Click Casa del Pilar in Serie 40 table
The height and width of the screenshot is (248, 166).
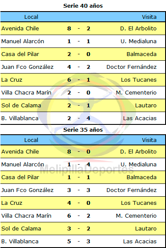pos(20,54)
